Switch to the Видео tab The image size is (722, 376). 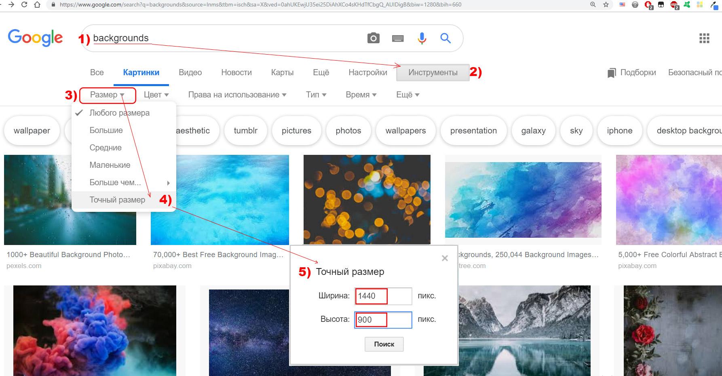click(x=190, y=73)
